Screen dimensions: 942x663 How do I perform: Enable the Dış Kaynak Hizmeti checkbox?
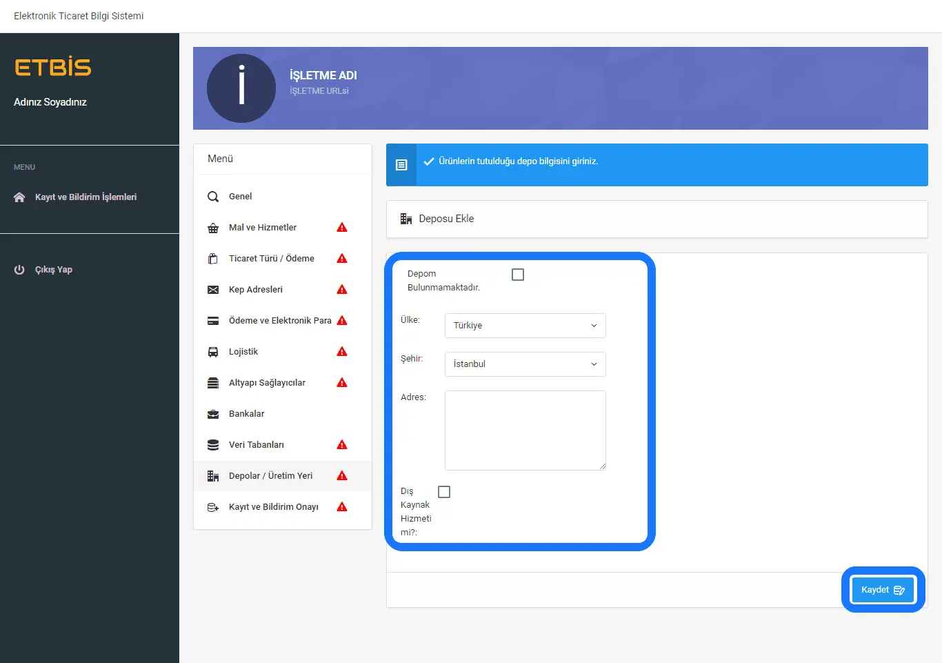pyautogui.click(x=444, y=492)
